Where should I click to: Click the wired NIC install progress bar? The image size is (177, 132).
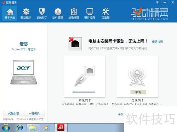click(84, 92)
